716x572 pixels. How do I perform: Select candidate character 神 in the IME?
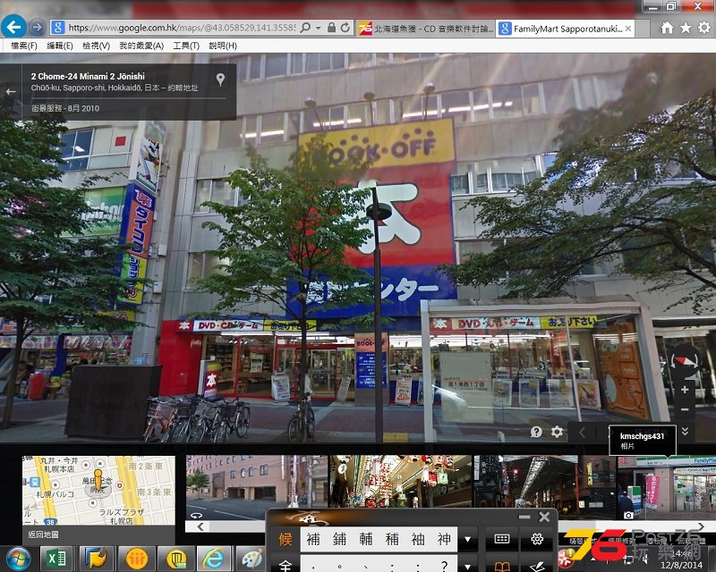pos(444,539)
